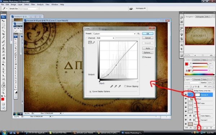Click the black point eyedropper in Curves
Viewport: 216px width, 135px height.
tap(112, 86)
